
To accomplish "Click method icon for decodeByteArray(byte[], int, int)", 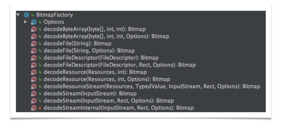I will tap(34, 29).
